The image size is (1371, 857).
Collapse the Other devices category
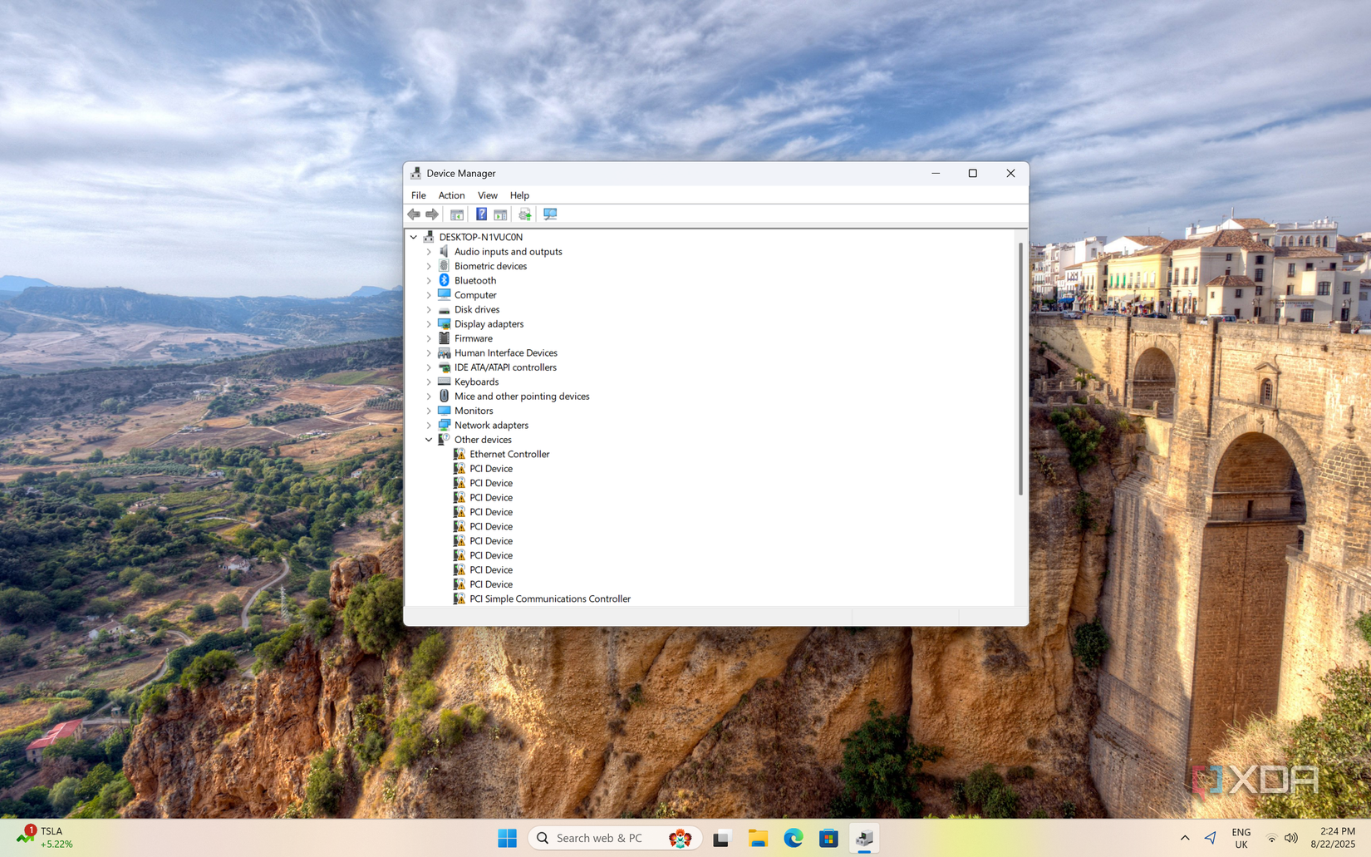click(x=428, y=439)
